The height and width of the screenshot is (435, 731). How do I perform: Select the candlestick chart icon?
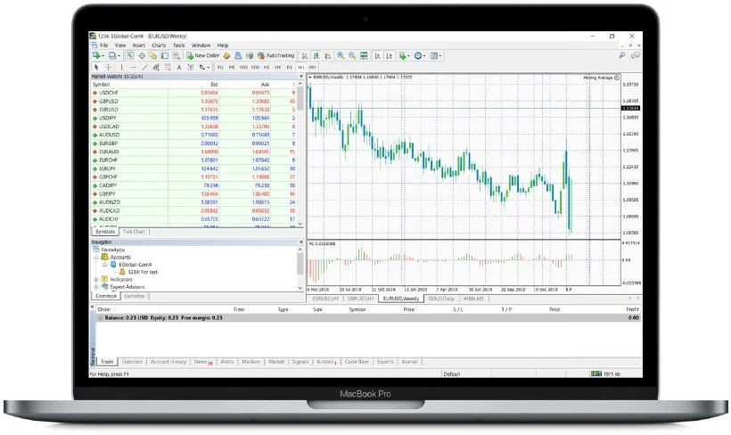316,55
